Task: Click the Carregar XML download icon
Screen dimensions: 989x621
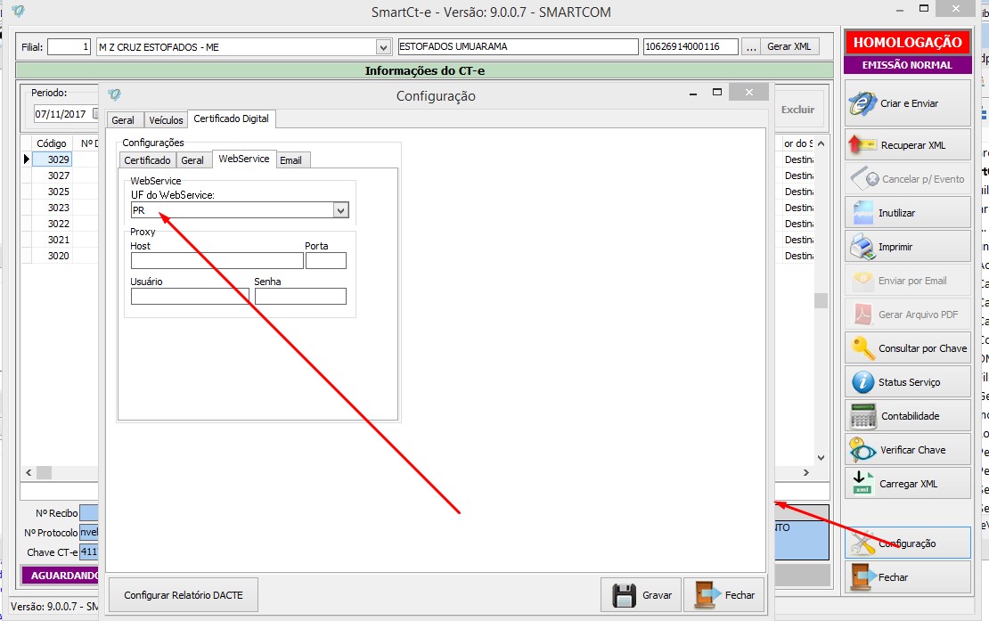Action: tap(862, 484)
